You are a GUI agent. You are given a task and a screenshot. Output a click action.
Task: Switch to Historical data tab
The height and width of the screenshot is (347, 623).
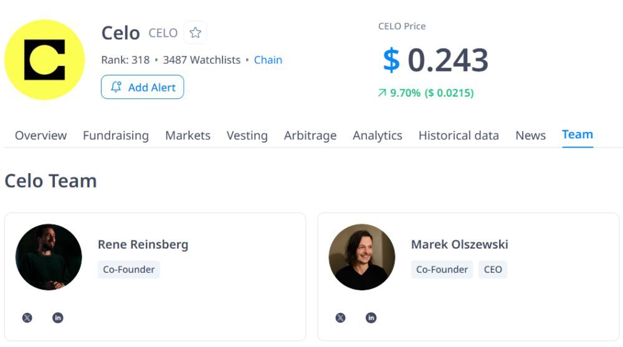pyautogui.click(x=459, y=135)
